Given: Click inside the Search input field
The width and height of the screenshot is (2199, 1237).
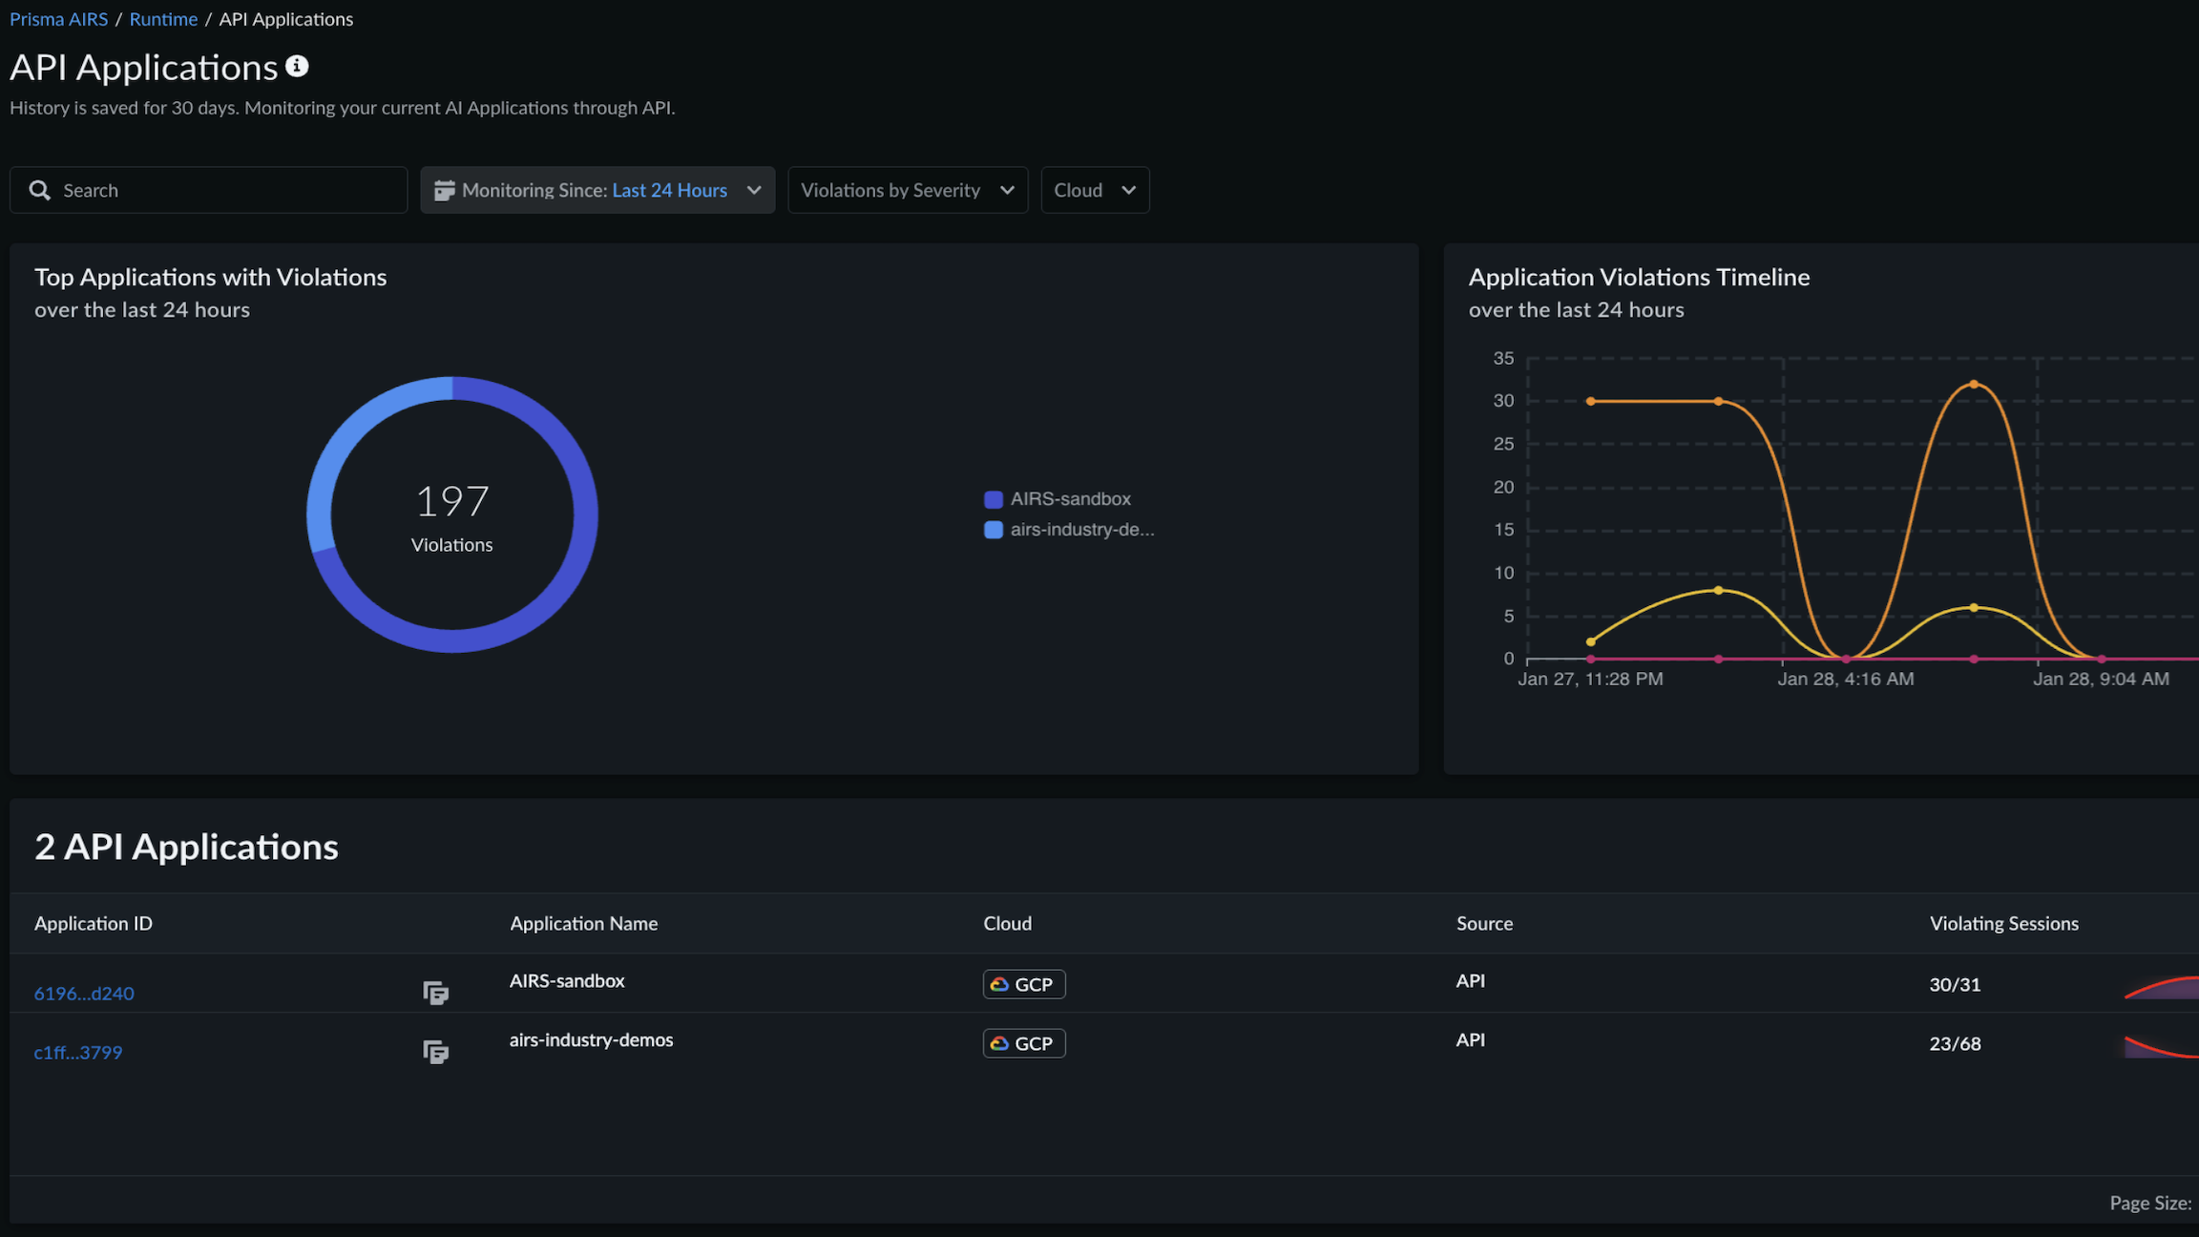Looking at the screenshot, I should pyautogui.click(x=229, y=190).
